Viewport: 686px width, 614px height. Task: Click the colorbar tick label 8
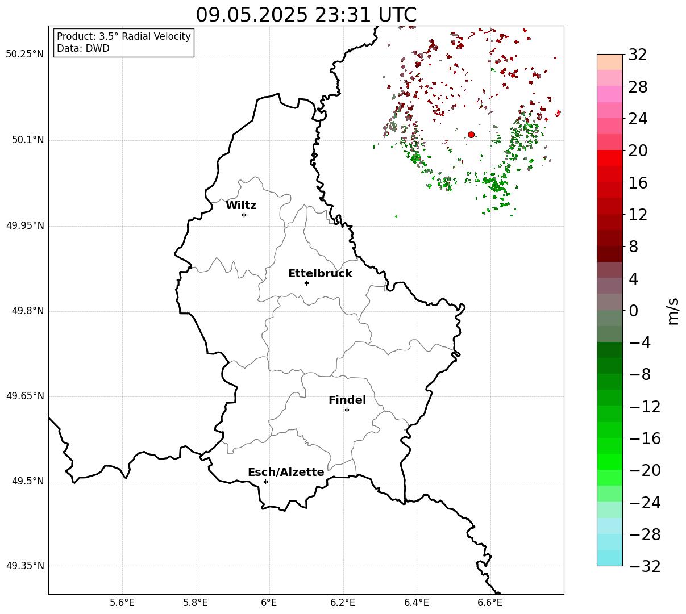633,247
